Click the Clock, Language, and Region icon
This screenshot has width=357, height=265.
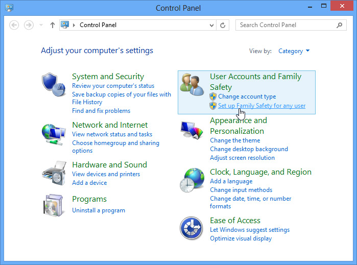click(x=192, y=180)
